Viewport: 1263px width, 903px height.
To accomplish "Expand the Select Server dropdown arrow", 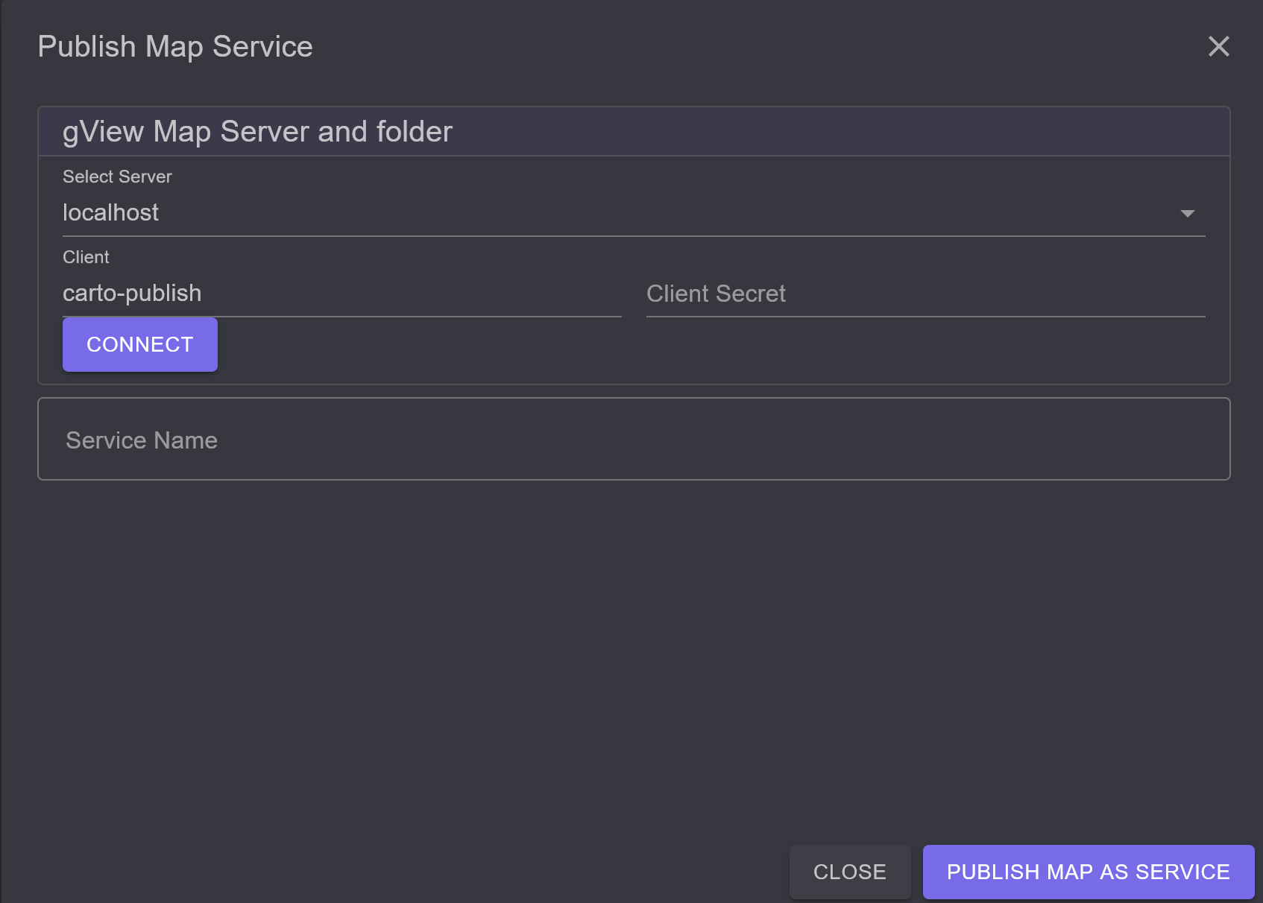I will [1188, 214].
